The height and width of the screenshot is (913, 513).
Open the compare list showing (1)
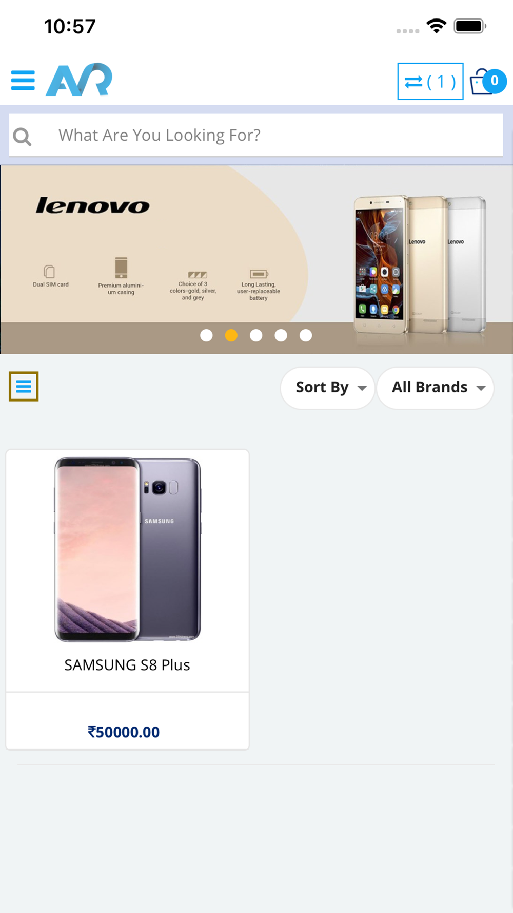[430, 81]
